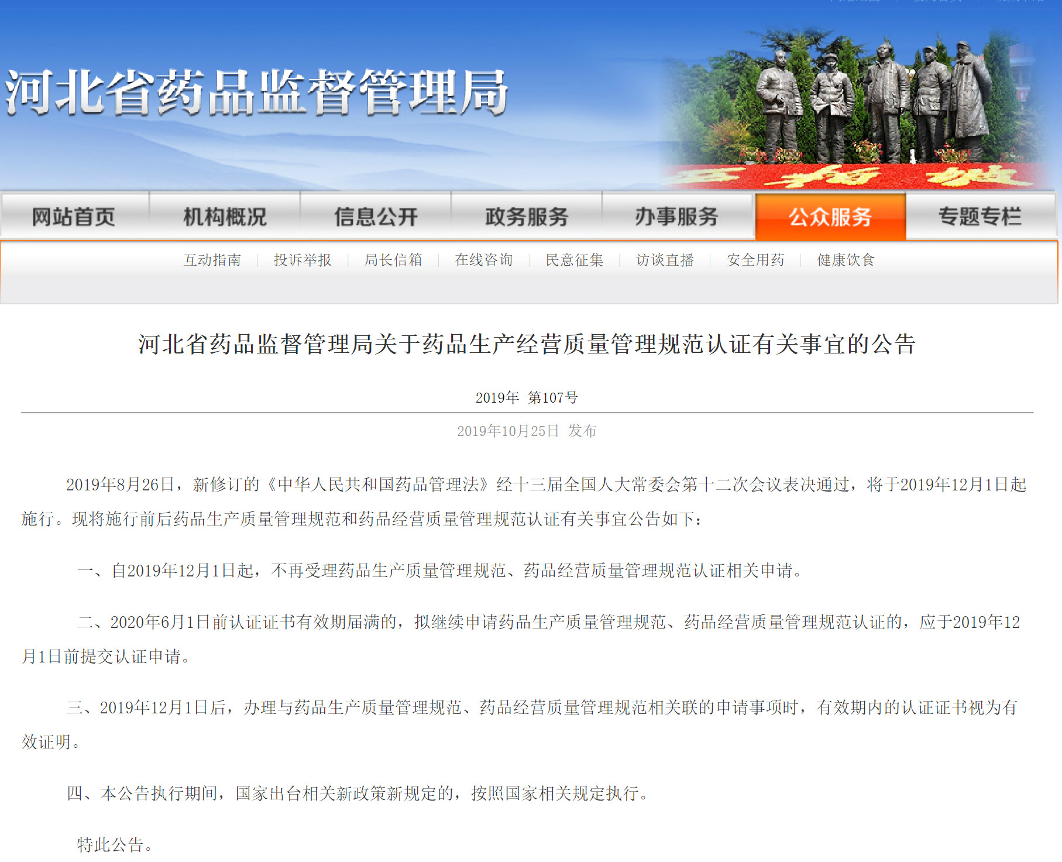Select the 信息公开 navigation tab
The height and width of the screenshot is (862, 1062).
click(x=376, y=217)
